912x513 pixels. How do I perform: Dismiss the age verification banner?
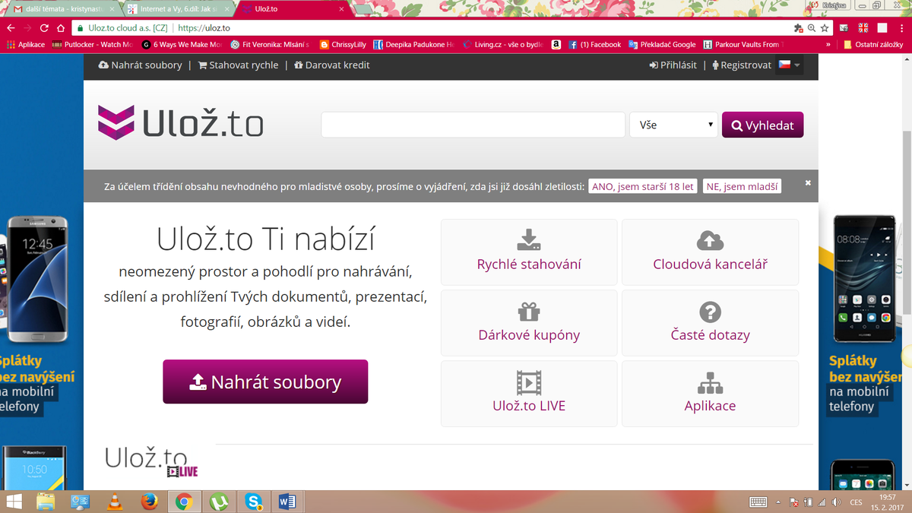click(x=808, y=183)
